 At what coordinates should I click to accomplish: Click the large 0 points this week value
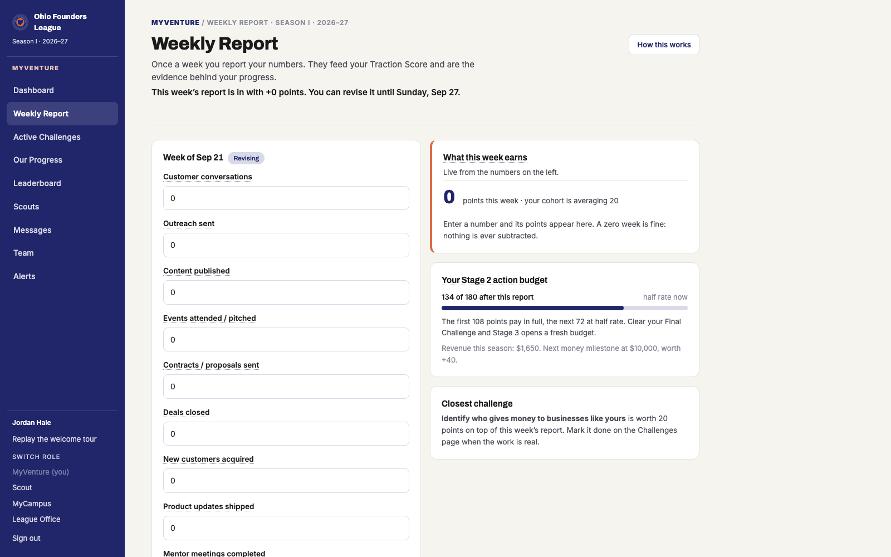pyautogui.click(x=449, y=197)
